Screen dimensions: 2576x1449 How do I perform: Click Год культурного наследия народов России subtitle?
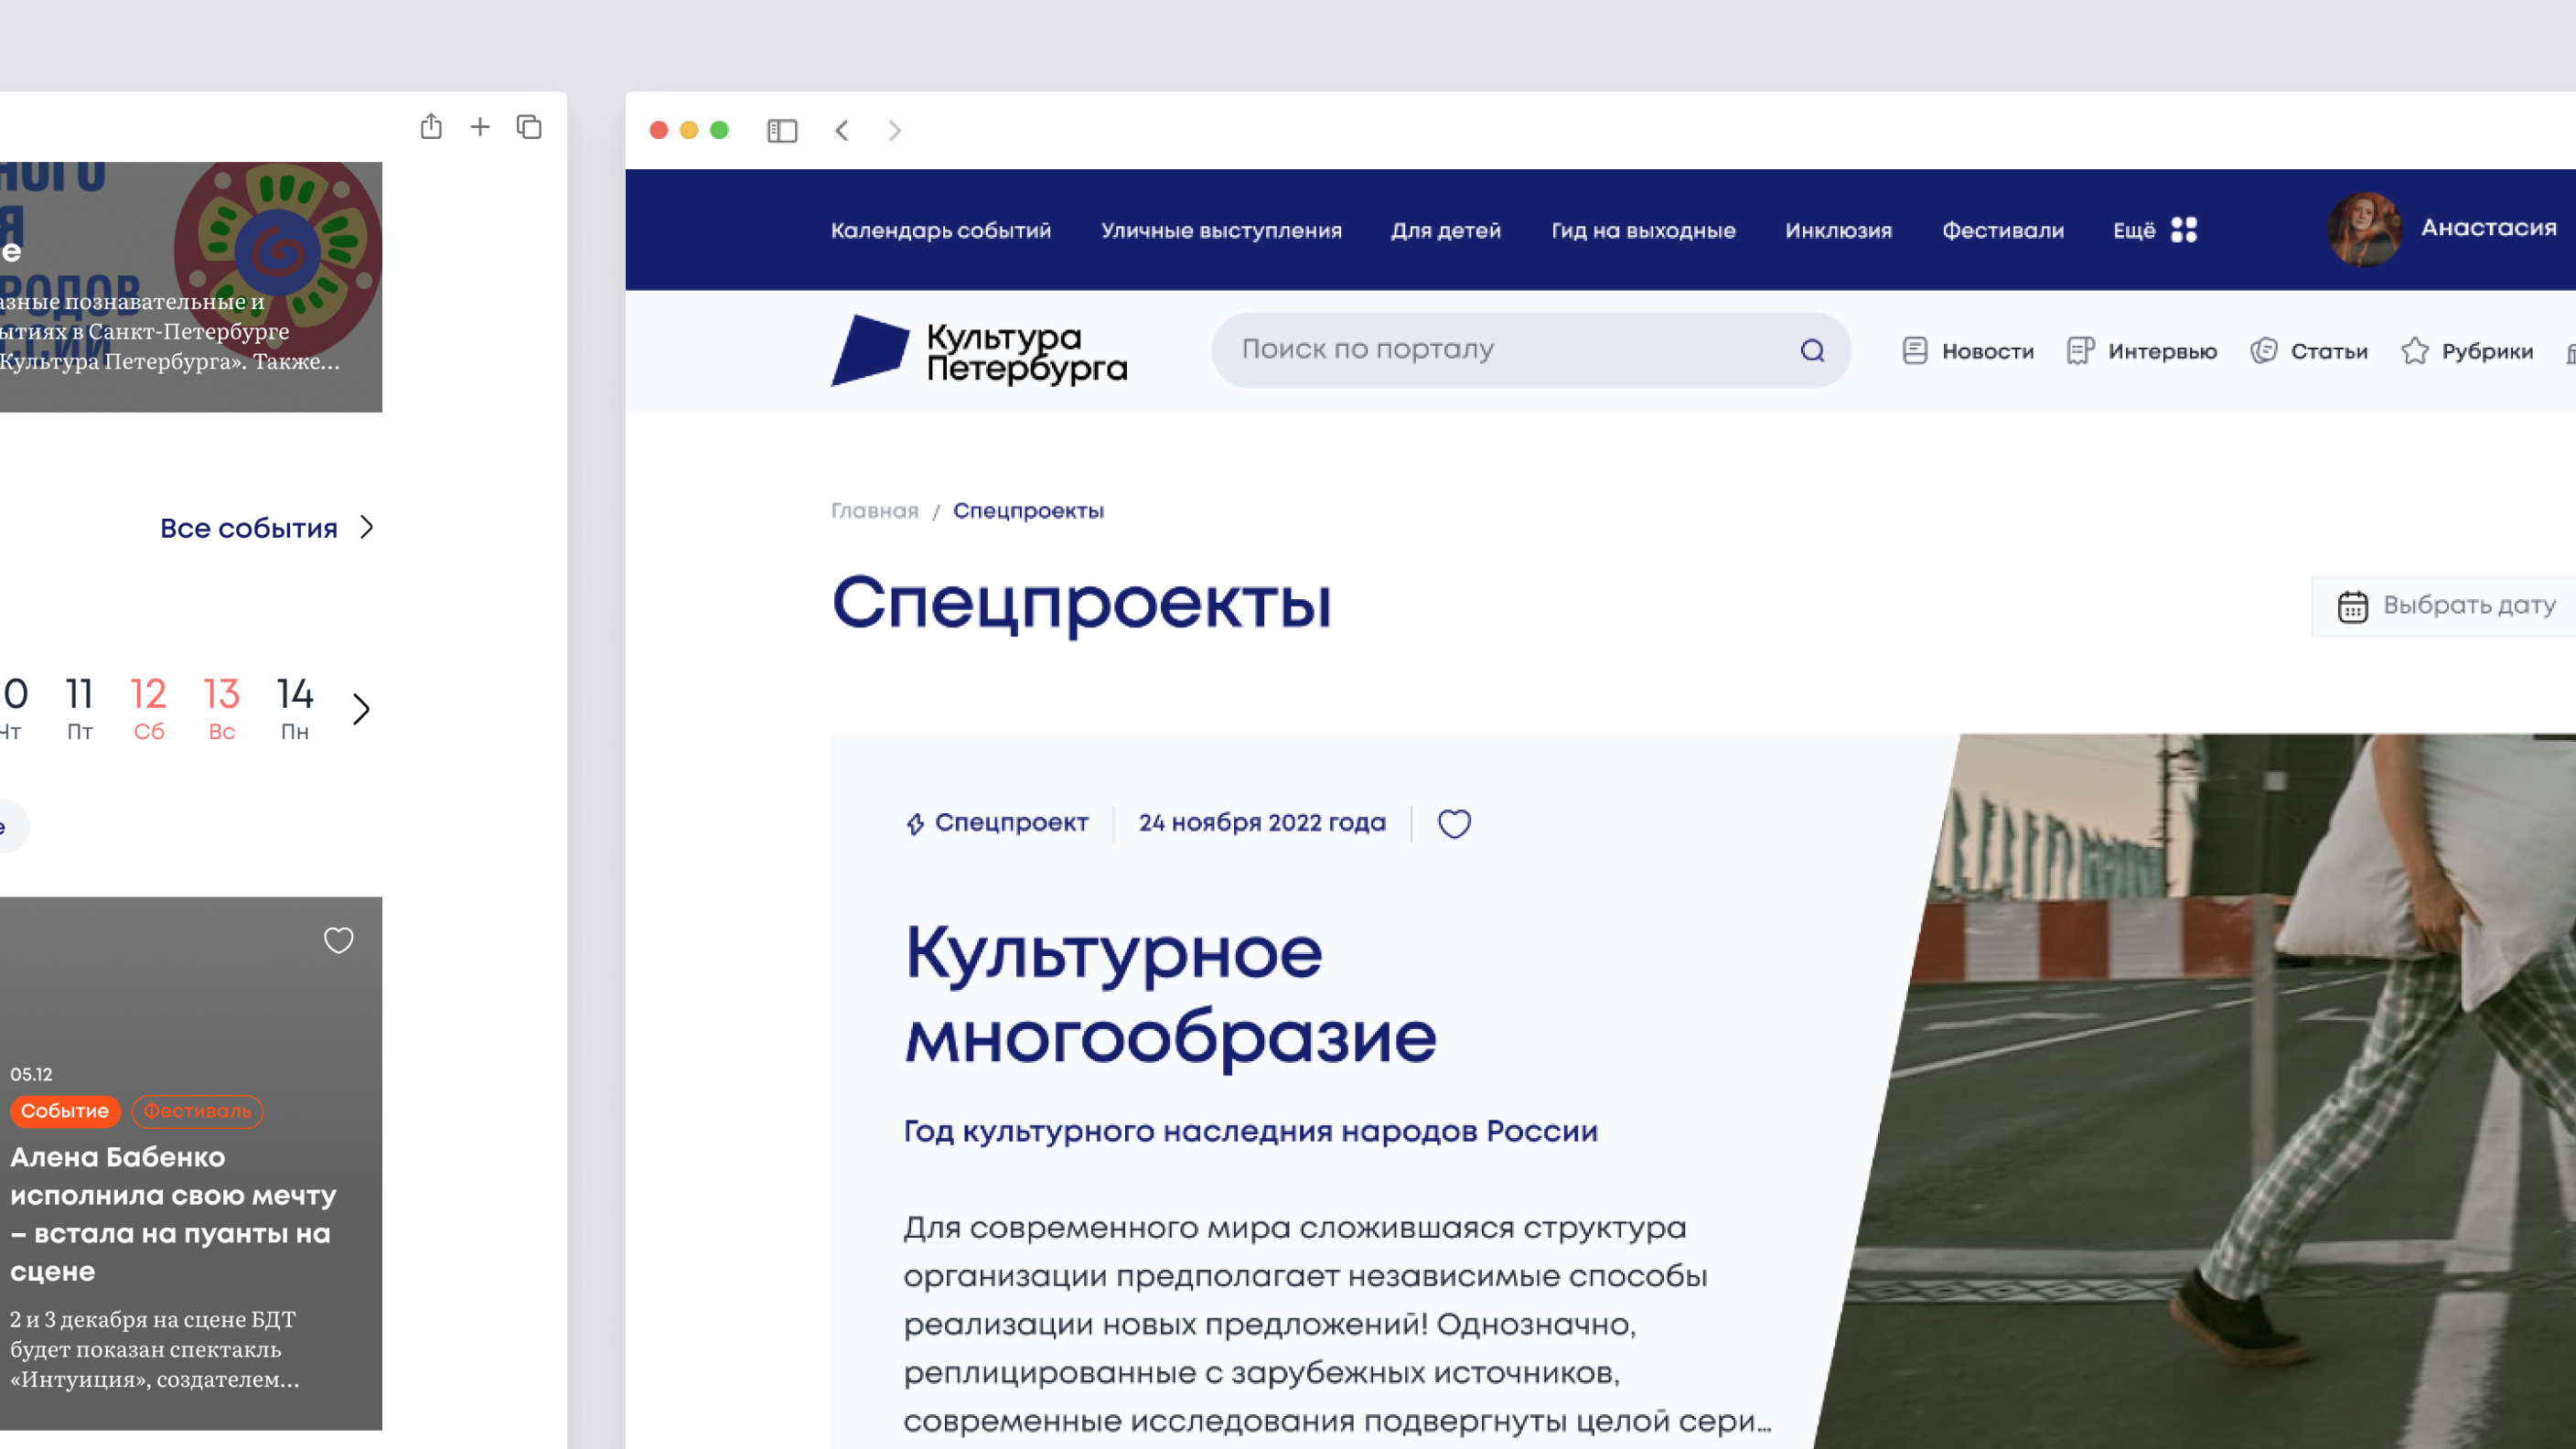pos(1250,1131)
